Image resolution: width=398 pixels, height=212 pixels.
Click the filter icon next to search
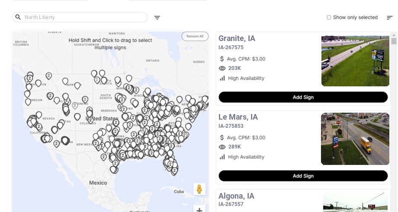click(157, 17)
